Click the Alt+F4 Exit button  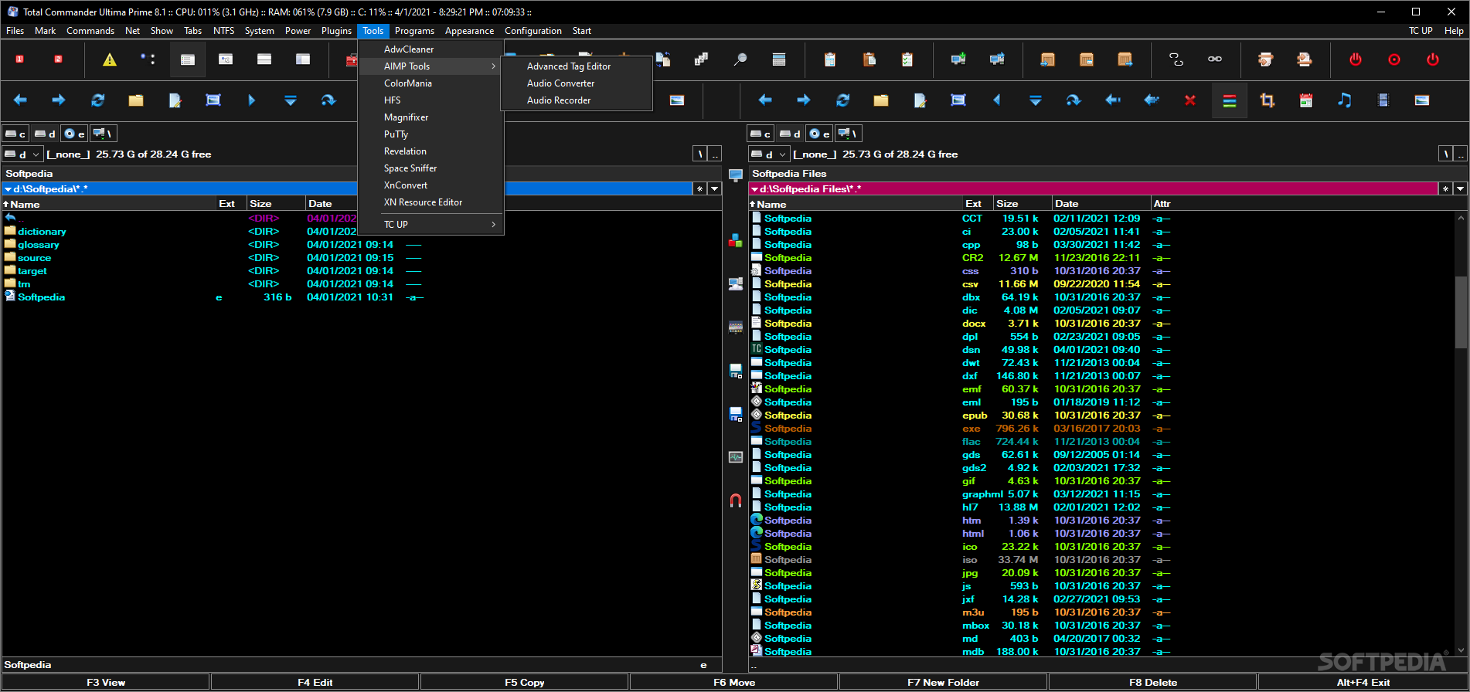click(1363, 683)
